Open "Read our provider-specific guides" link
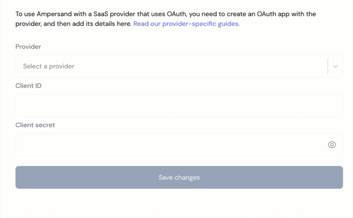 (187, 24)
